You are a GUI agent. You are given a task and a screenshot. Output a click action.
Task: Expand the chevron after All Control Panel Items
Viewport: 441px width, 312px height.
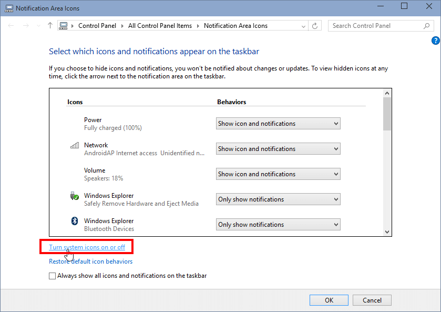click(x=198, y=26)
